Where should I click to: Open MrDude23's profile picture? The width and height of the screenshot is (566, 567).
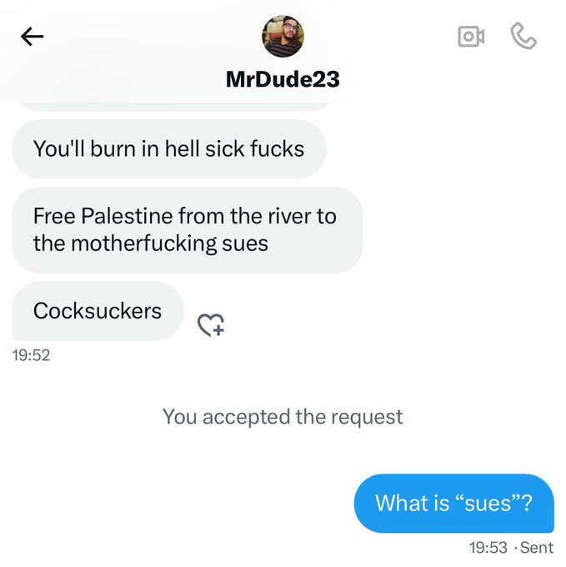point(283,37)
